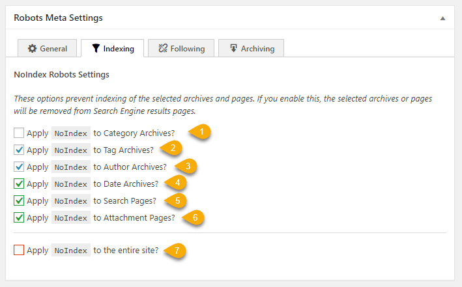Image resolution: width=462 pixels, height=287 pixels.
Task: Click the orange number 6 marker
Action: coord(194,217)
